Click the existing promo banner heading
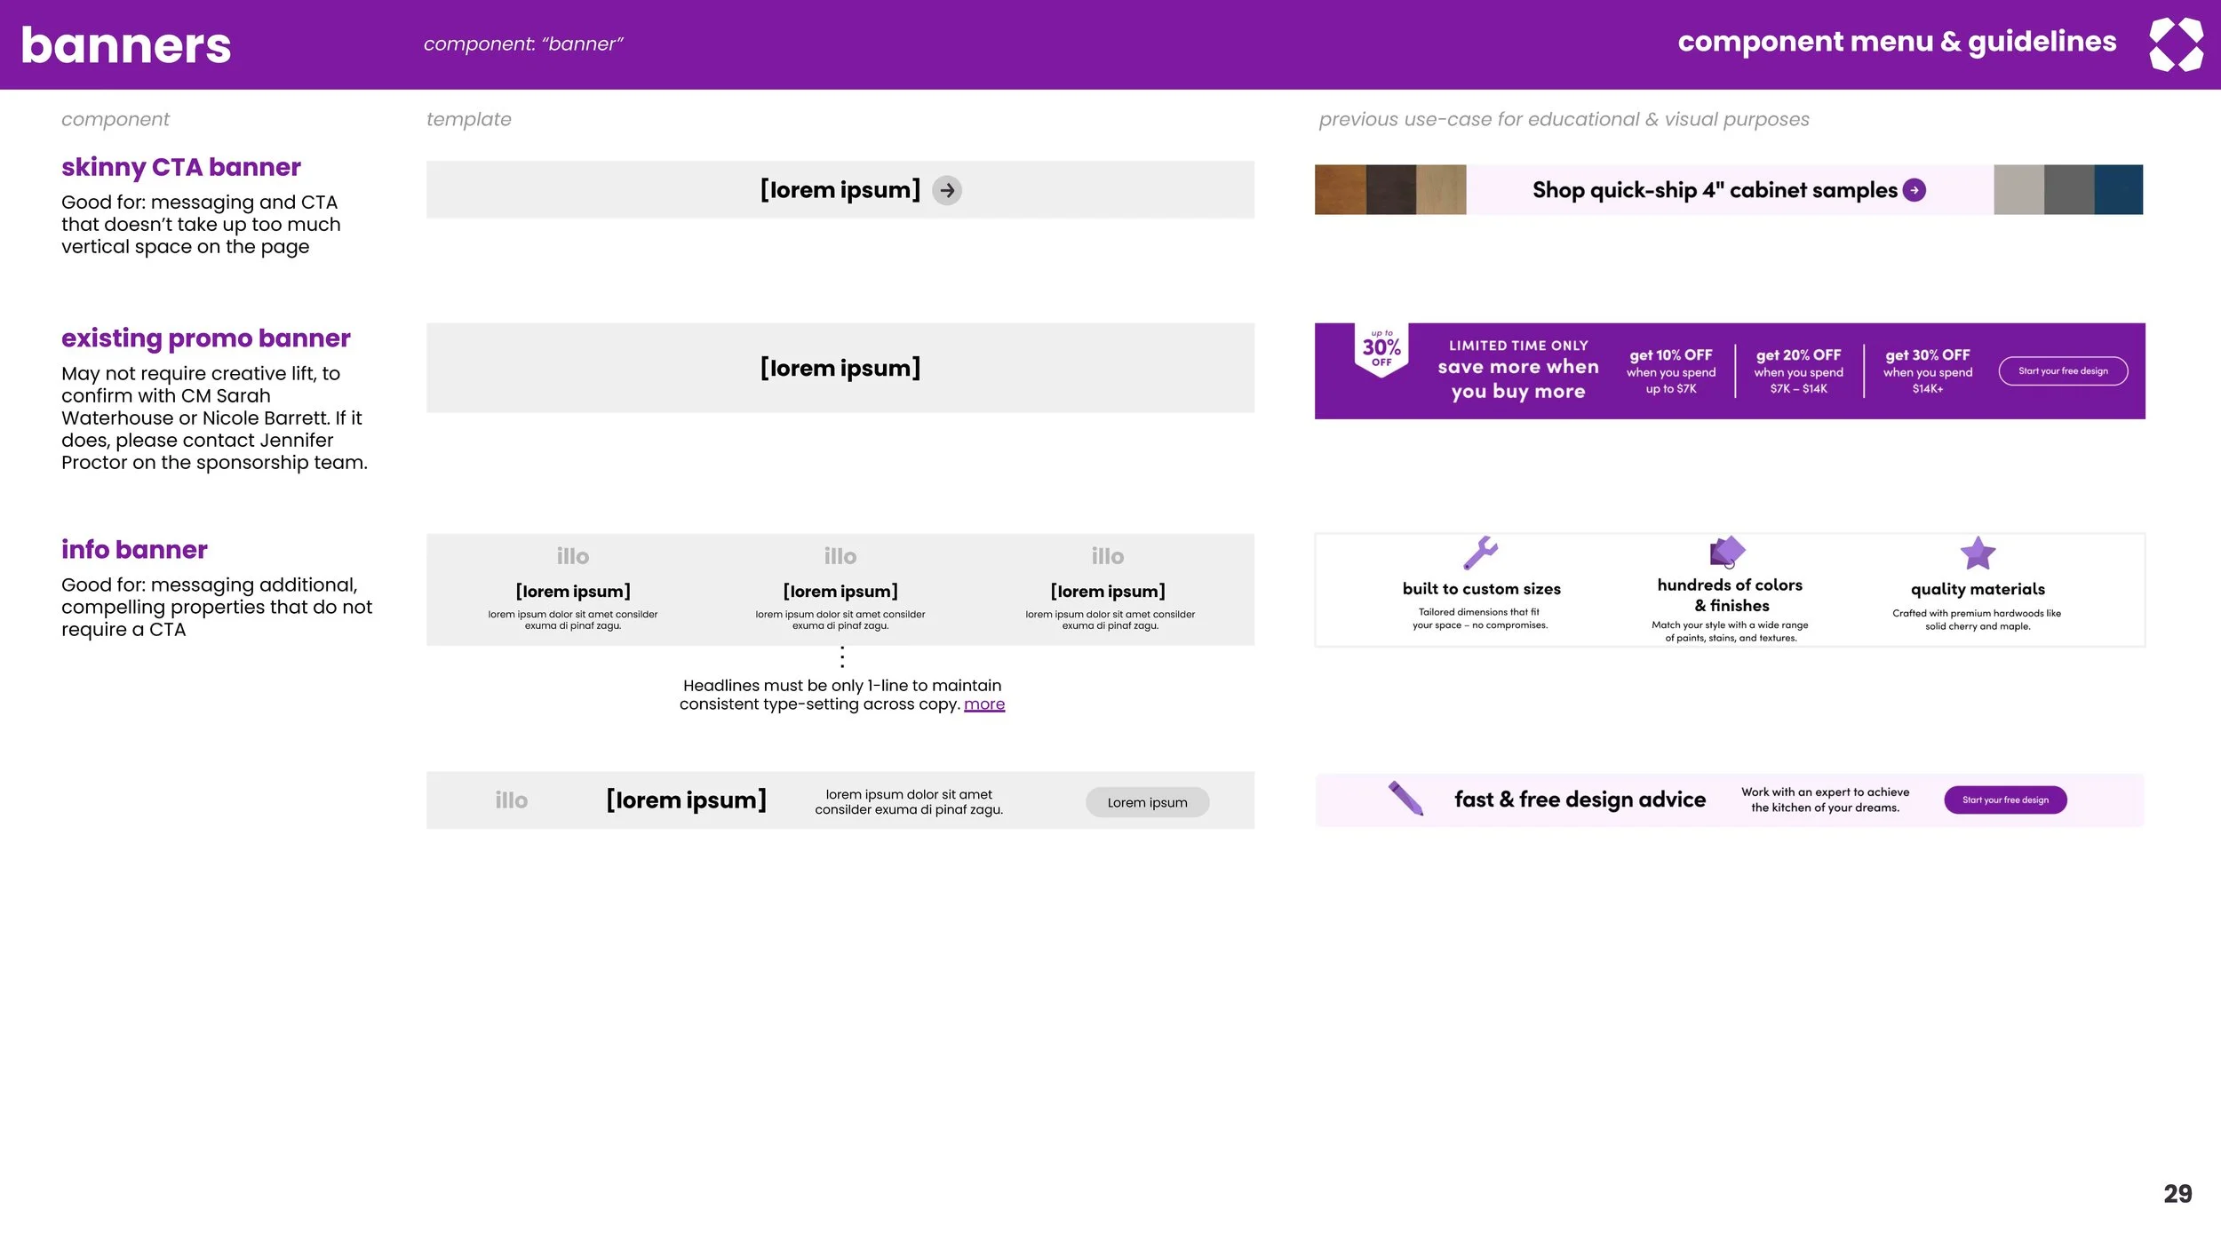This screenshot has width=2221, height=1249. [x=205, y=338]
